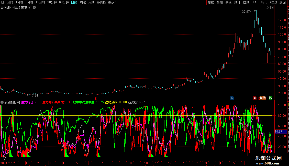Click the 主力持仓: 7.55 label
Screen dimensions: 289x166
(31, 102)
